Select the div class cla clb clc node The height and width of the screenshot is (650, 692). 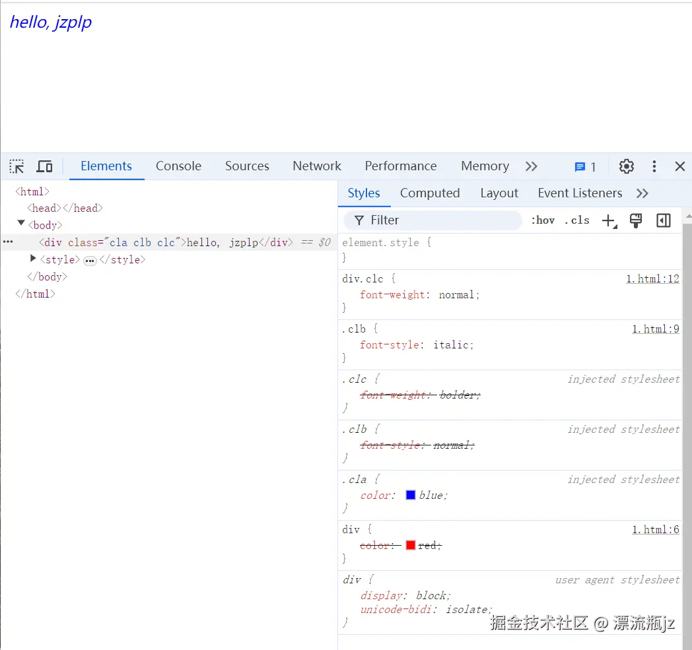tap(166, 243)
